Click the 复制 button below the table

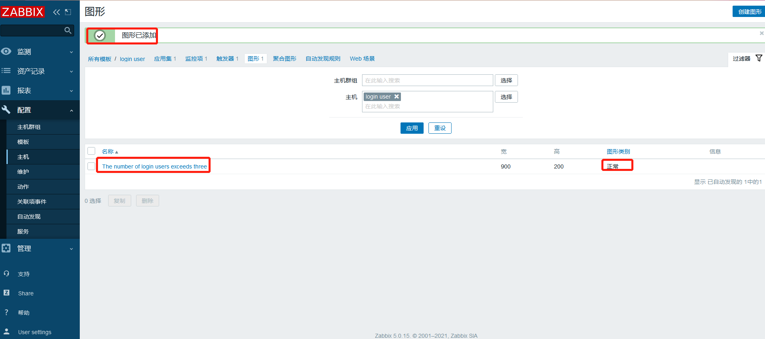(119, 201)
